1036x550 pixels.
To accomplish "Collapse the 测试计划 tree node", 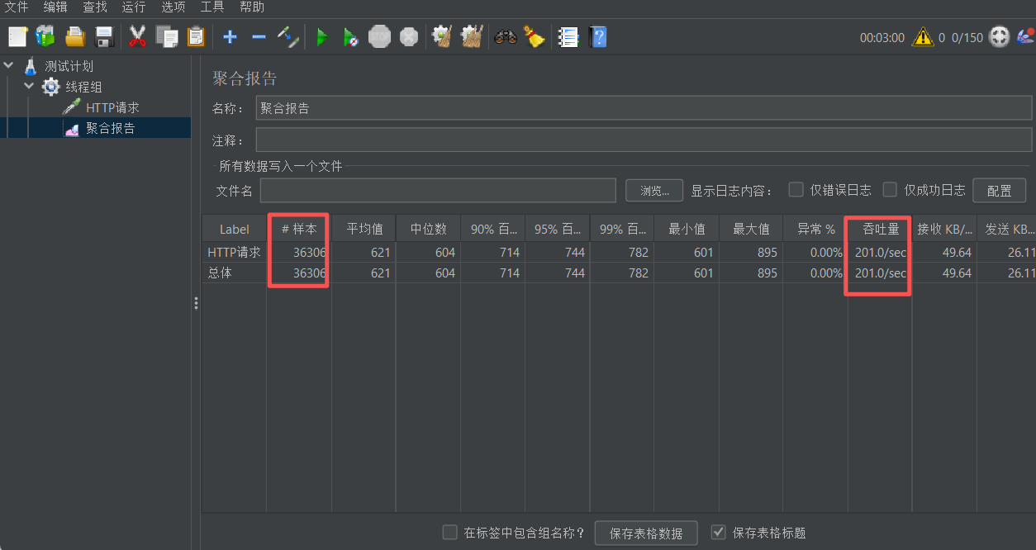I will click(x=8, y=65).
